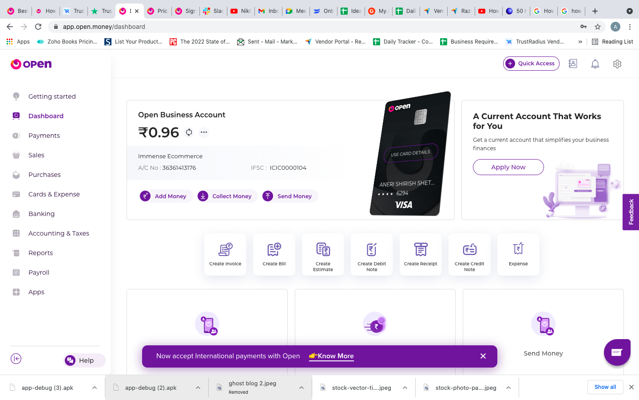The height and width of the screenshot is (400, 639).
Task: Expand app-debug (3).apk download options
Action: pyautogui.click(x=95, y=388)
